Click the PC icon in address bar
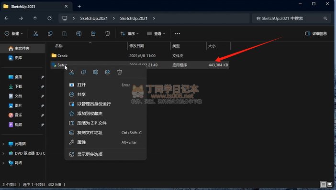This screenshot has height=190, width=336. [65, 18]
